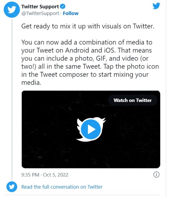Open the Twitter bird logo top right
The width and height of the screenshot is (179, 198).
click(156, 6)
